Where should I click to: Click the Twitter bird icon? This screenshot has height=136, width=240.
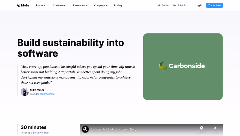pyautogui.click(x=159, y=5)
